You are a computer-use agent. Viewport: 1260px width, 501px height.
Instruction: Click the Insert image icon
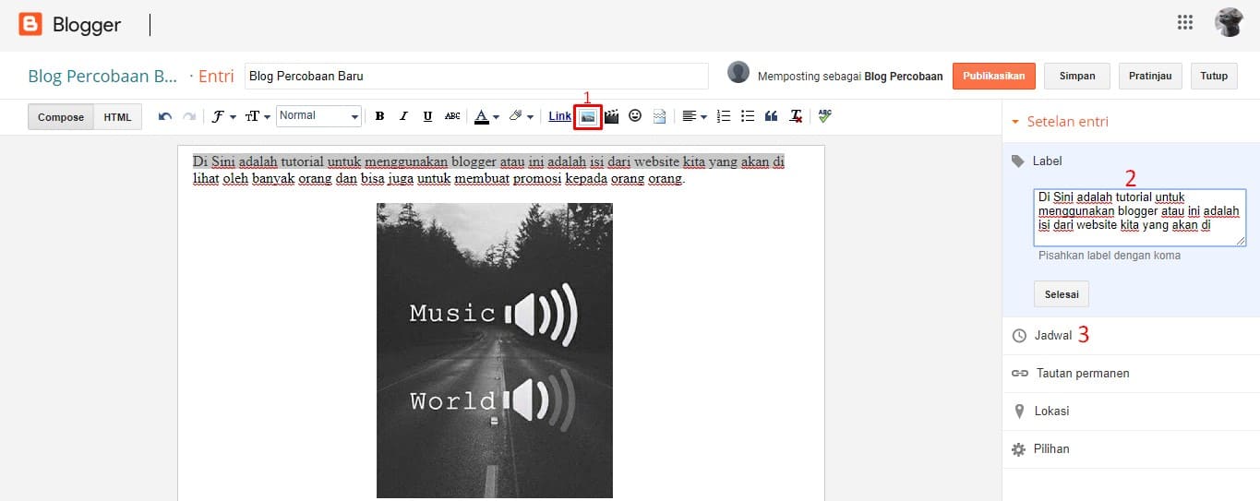coord(587,116)
